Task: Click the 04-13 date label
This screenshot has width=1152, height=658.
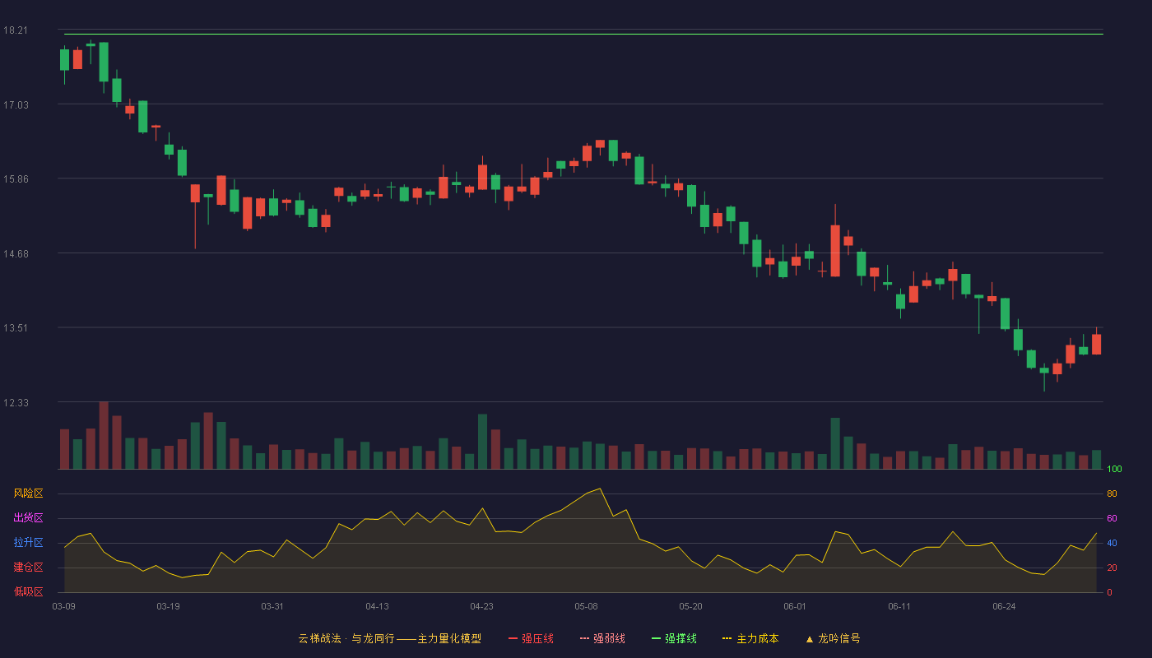Action: [x=377, y=606]
